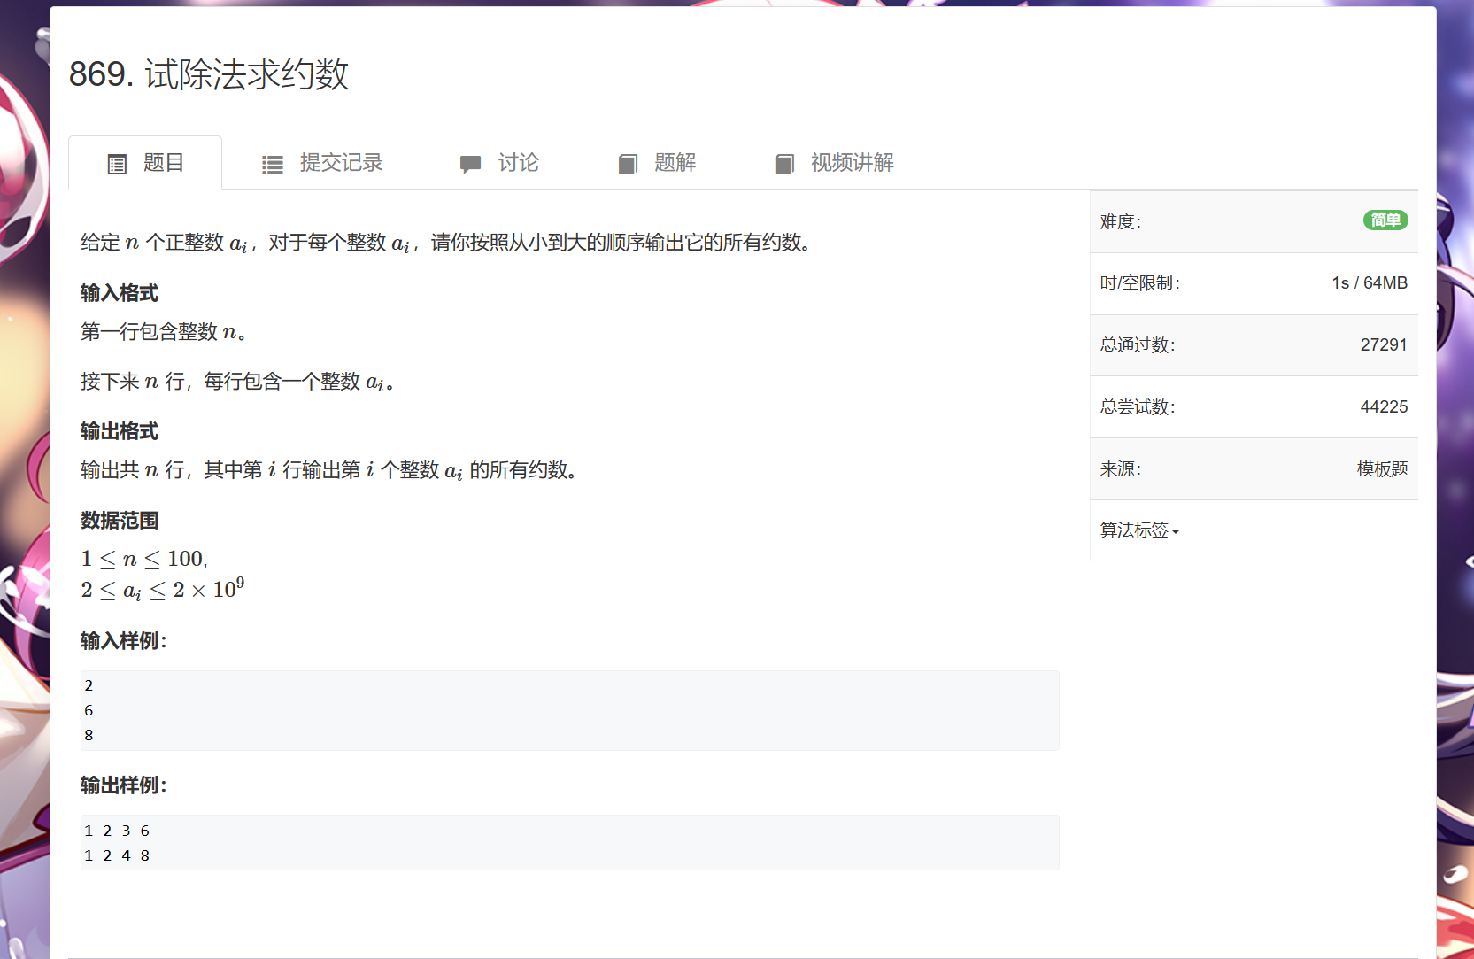The image size is (1474, 959).
Task: Expand the 算法标签 dropdown
Action: [1134, 530]
